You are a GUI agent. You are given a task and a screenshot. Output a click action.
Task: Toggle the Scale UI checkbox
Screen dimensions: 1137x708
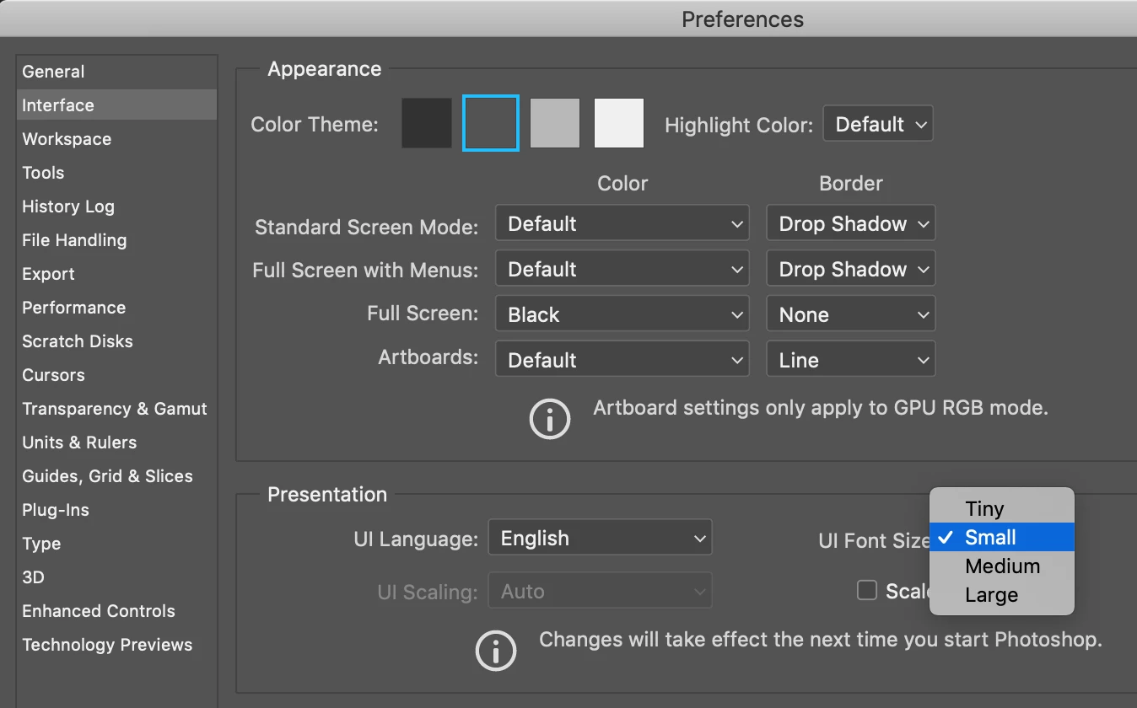point(867,591)
